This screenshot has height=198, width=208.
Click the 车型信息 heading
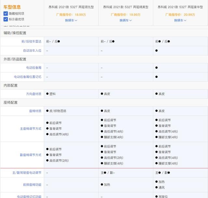12,7
